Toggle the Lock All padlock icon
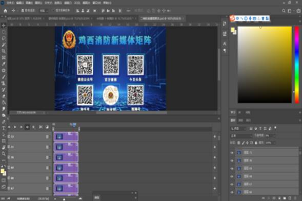The height and width of the screenshot is (201, 302). (x=256, y=143)
